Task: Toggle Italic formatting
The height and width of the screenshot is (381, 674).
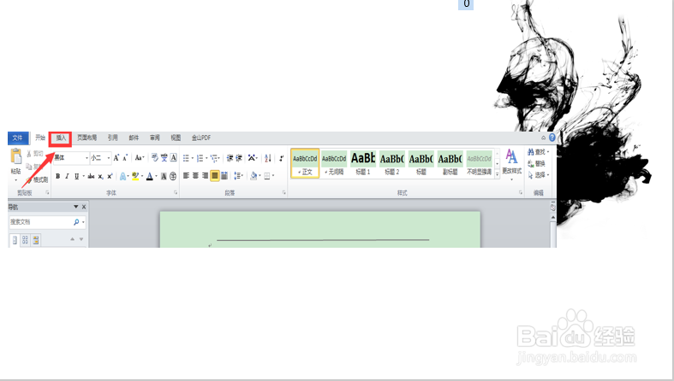Action: coord(67,176)
